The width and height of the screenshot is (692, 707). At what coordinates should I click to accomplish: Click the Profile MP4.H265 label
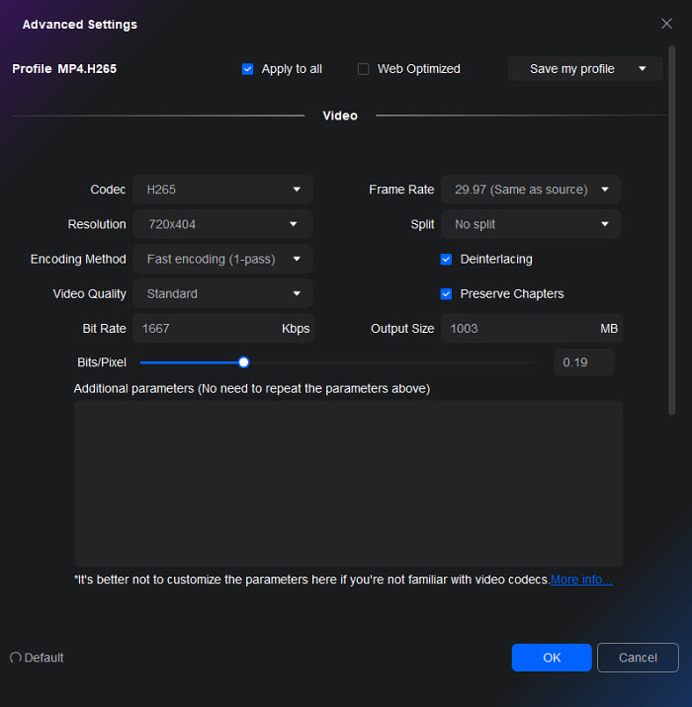(64, 69)
